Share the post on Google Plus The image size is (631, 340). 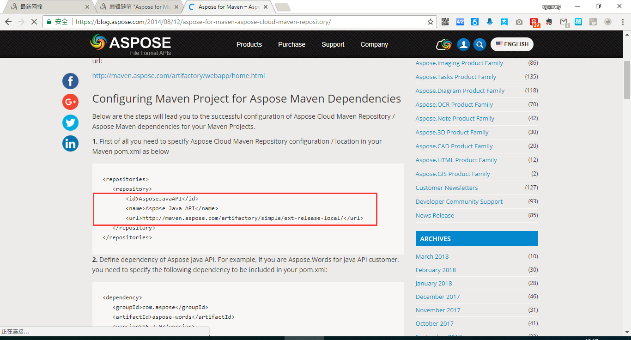tap(70, 102)
